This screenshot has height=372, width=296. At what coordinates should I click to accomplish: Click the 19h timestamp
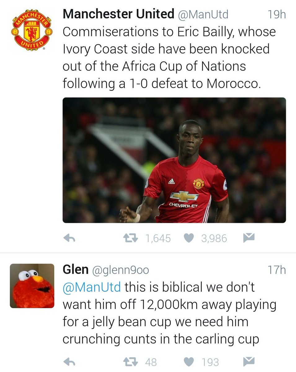pyautogui.click(x=276, y=14)
